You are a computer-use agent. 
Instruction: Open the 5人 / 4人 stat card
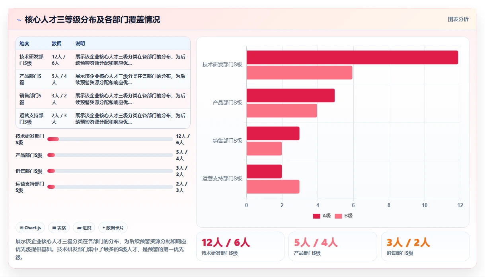(333, 246)
